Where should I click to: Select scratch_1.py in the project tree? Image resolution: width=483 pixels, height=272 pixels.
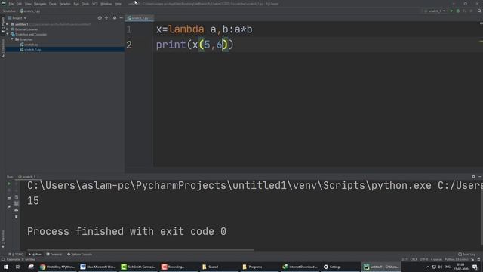[x=30, y=49]
